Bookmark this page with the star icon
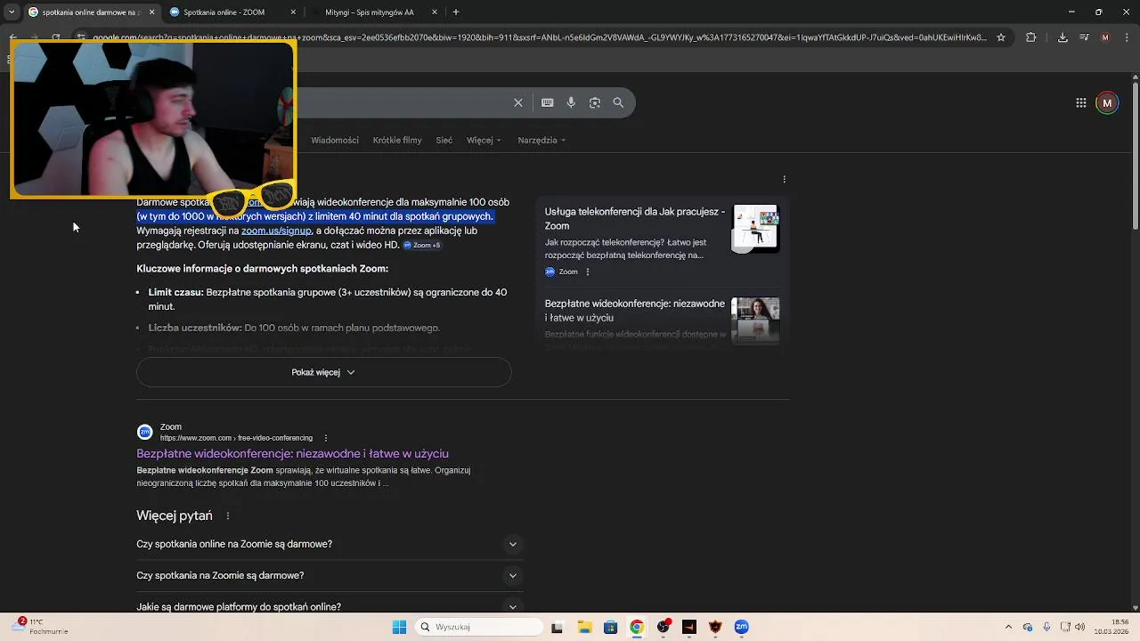This screenshot has height=641, width=1140. coord(1001,37)
